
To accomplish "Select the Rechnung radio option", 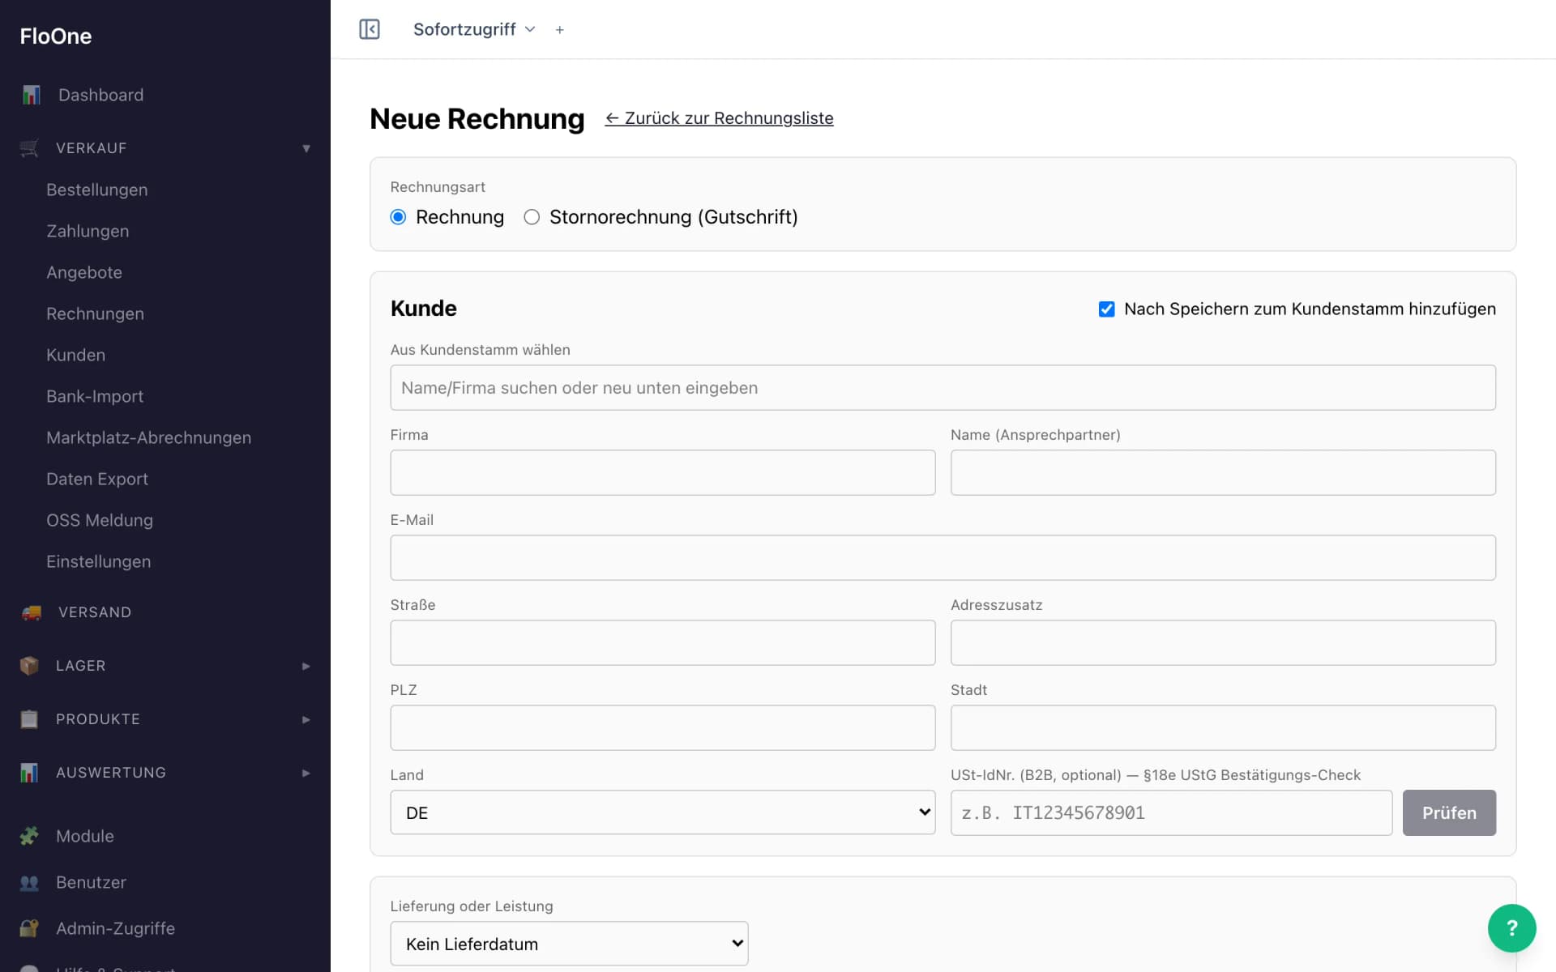I will click(x=398, y=217).
